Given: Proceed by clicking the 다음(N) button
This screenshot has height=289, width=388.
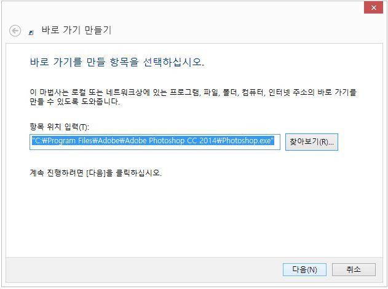Looking at the screenshot, I should (x=304, y=269).
